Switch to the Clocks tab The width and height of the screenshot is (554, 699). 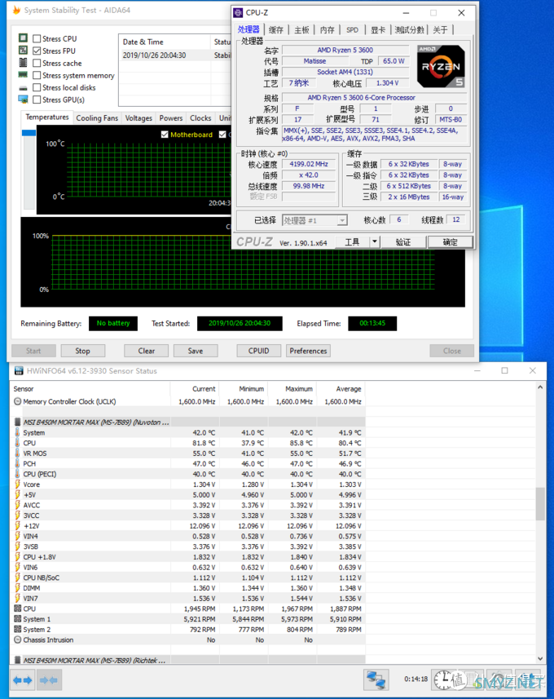[200, 117]
